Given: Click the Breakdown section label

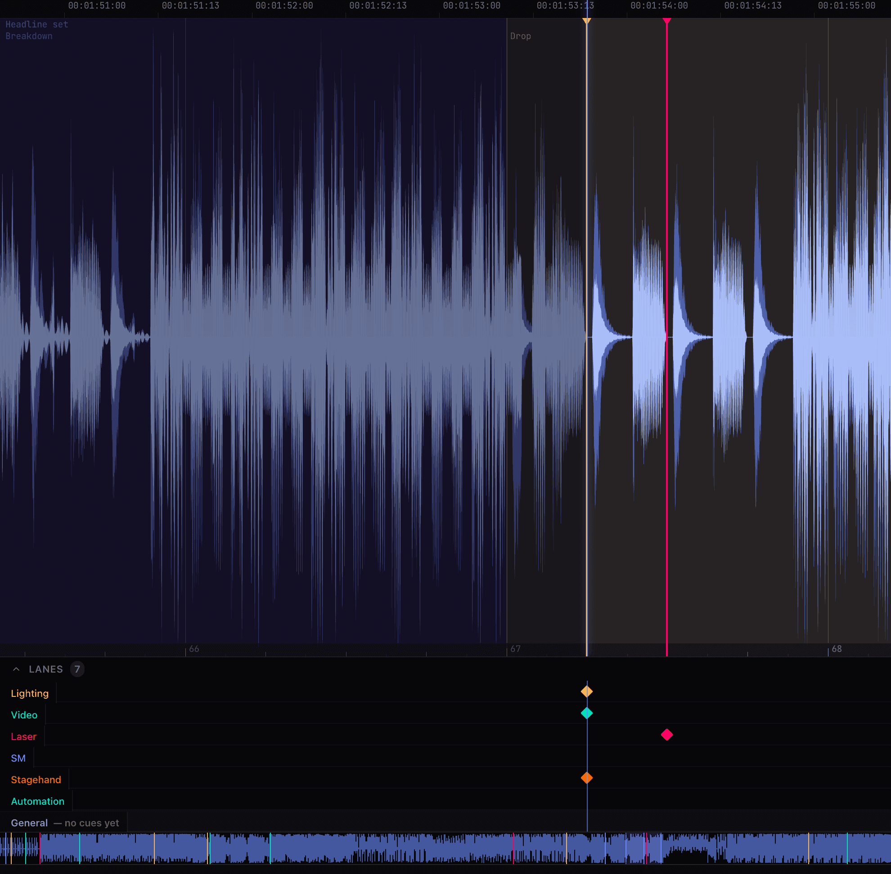Looking at the screenshot, I should [29, 36].
